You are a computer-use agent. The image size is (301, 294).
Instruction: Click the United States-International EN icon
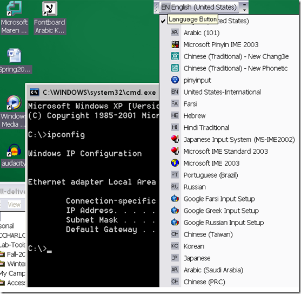175,92
